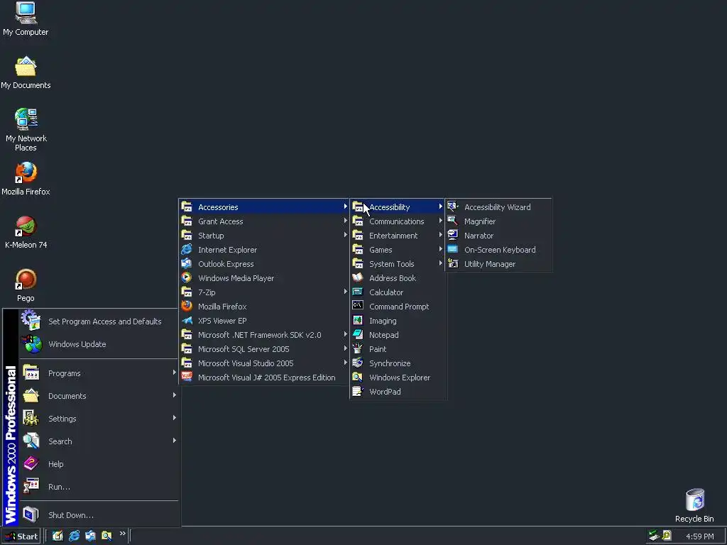The image size is (727, 545).
Task: Click the Windows Explorer icon in Accessories
Action: (x=358, y=378)
